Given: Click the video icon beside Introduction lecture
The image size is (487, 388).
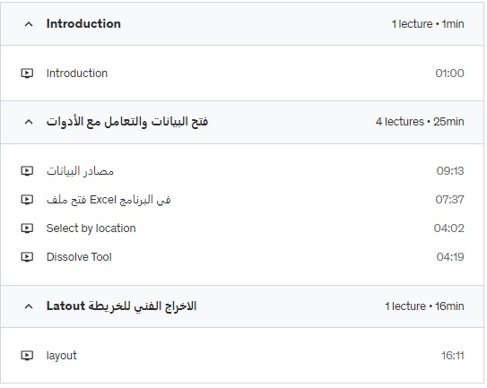Looking at the screenshot, I should pos(27,73).
